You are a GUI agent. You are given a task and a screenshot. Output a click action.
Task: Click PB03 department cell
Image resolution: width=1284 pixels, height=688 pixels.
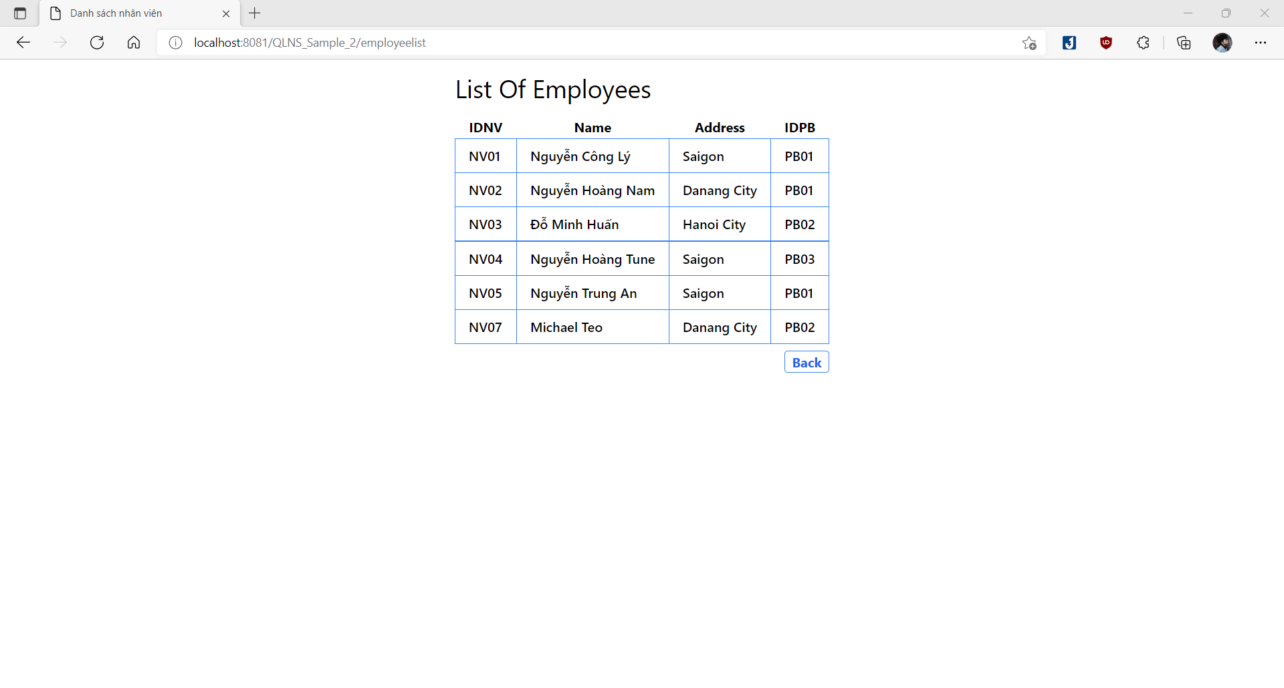coord(800,259)
